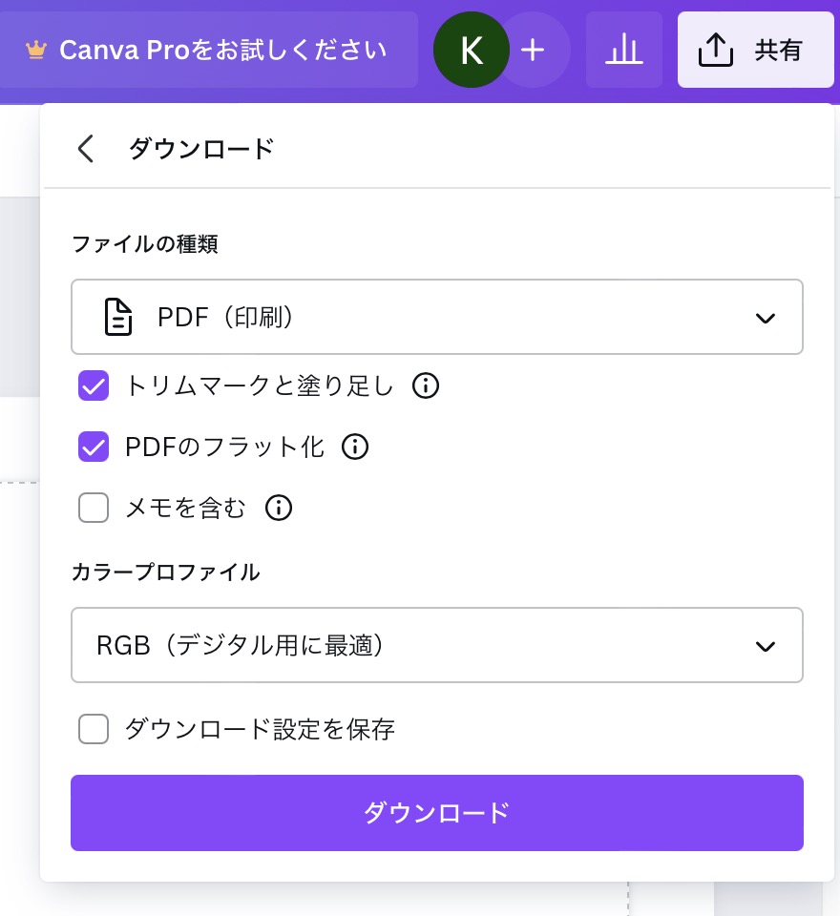This screenshot has width=840, height=916.
Task: Click the back arrow in ダウンロード panel
Action: 86,149
